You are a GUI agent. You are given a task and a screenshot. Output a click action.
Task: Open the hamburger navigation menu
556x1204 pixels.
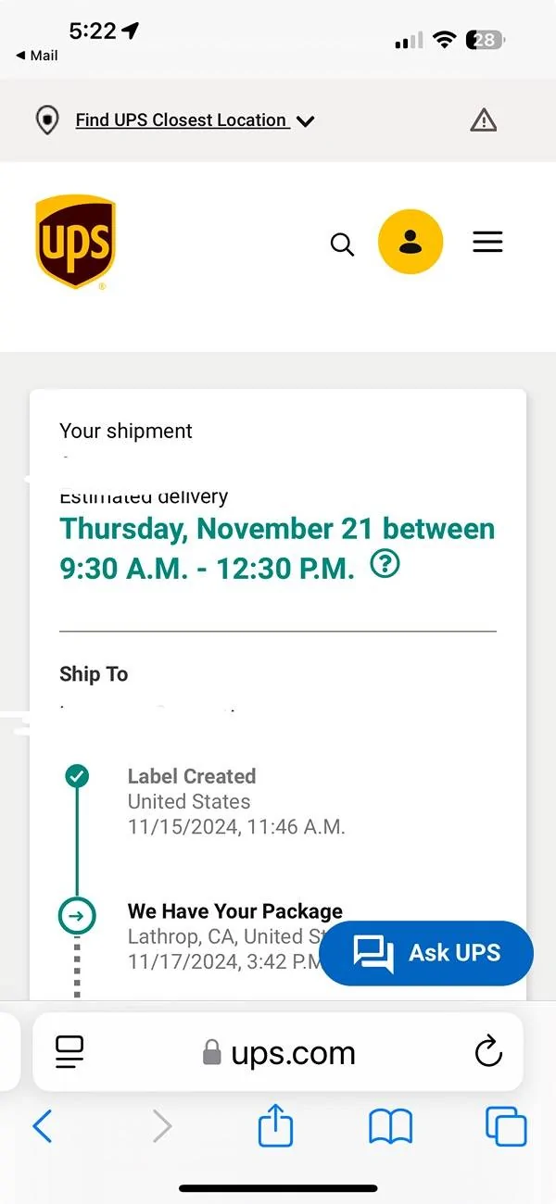487,242
